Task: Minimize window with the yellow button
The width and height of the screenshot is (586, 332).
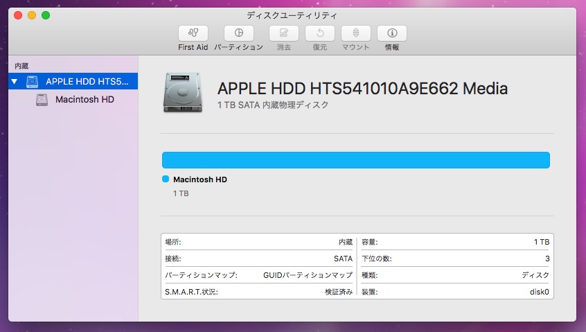Action: pos(32,15)
